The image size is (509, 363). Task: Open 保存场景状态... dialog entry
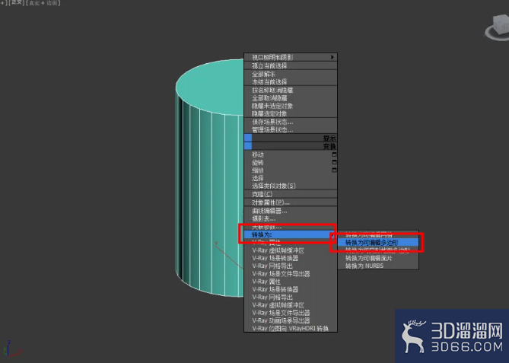(x=291, y=122)
